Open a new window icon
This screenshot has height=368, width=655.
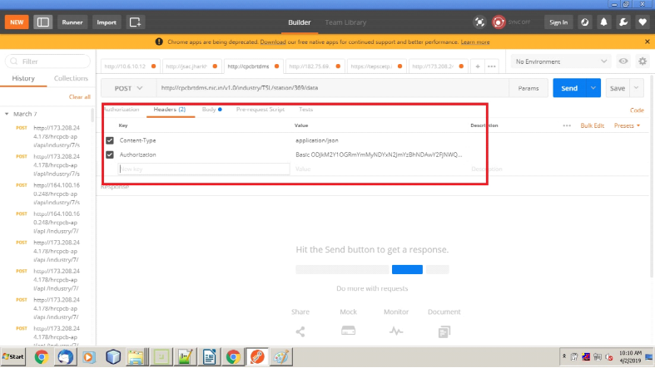pos(135,22)
